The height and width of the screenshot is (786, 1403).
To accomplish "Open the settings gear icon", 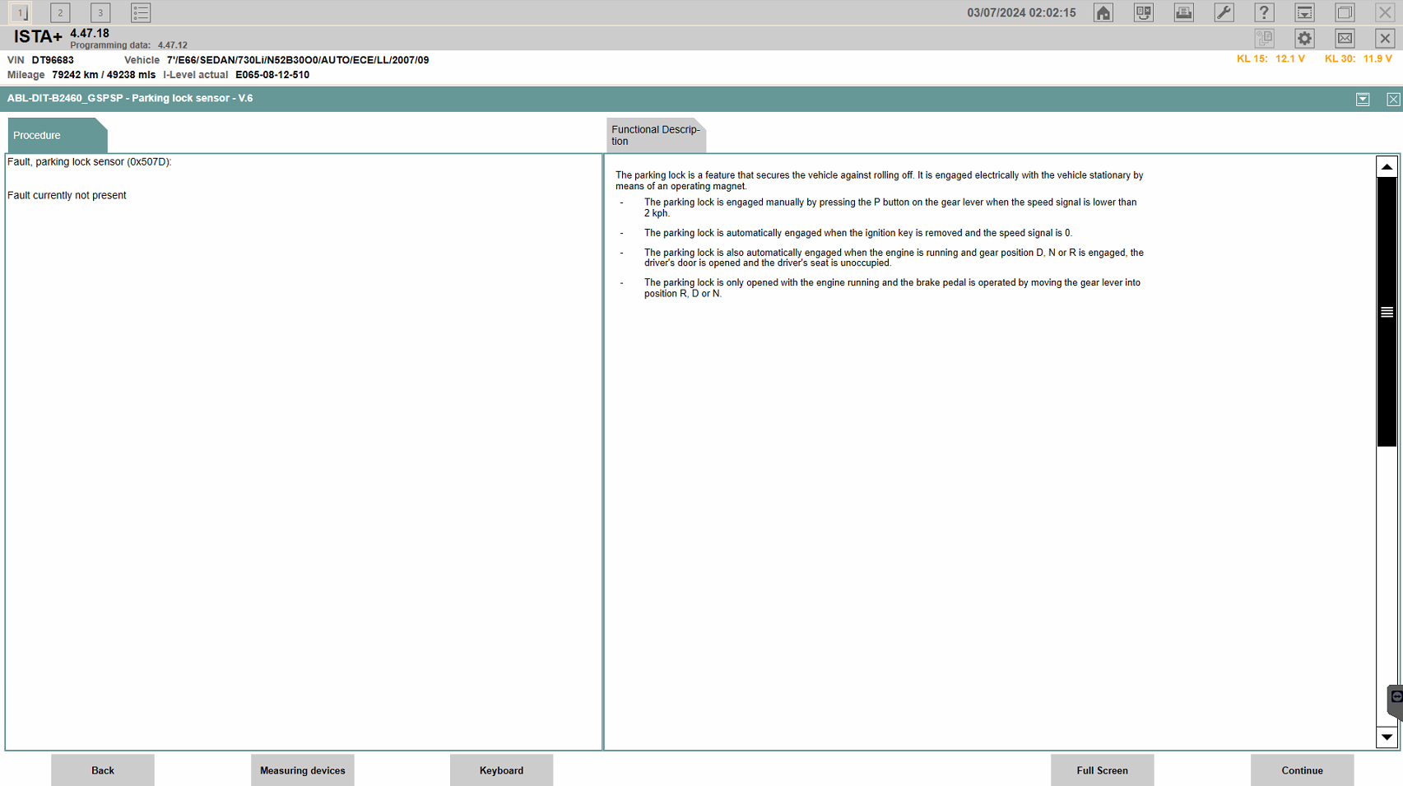I will coord(1305,38).
